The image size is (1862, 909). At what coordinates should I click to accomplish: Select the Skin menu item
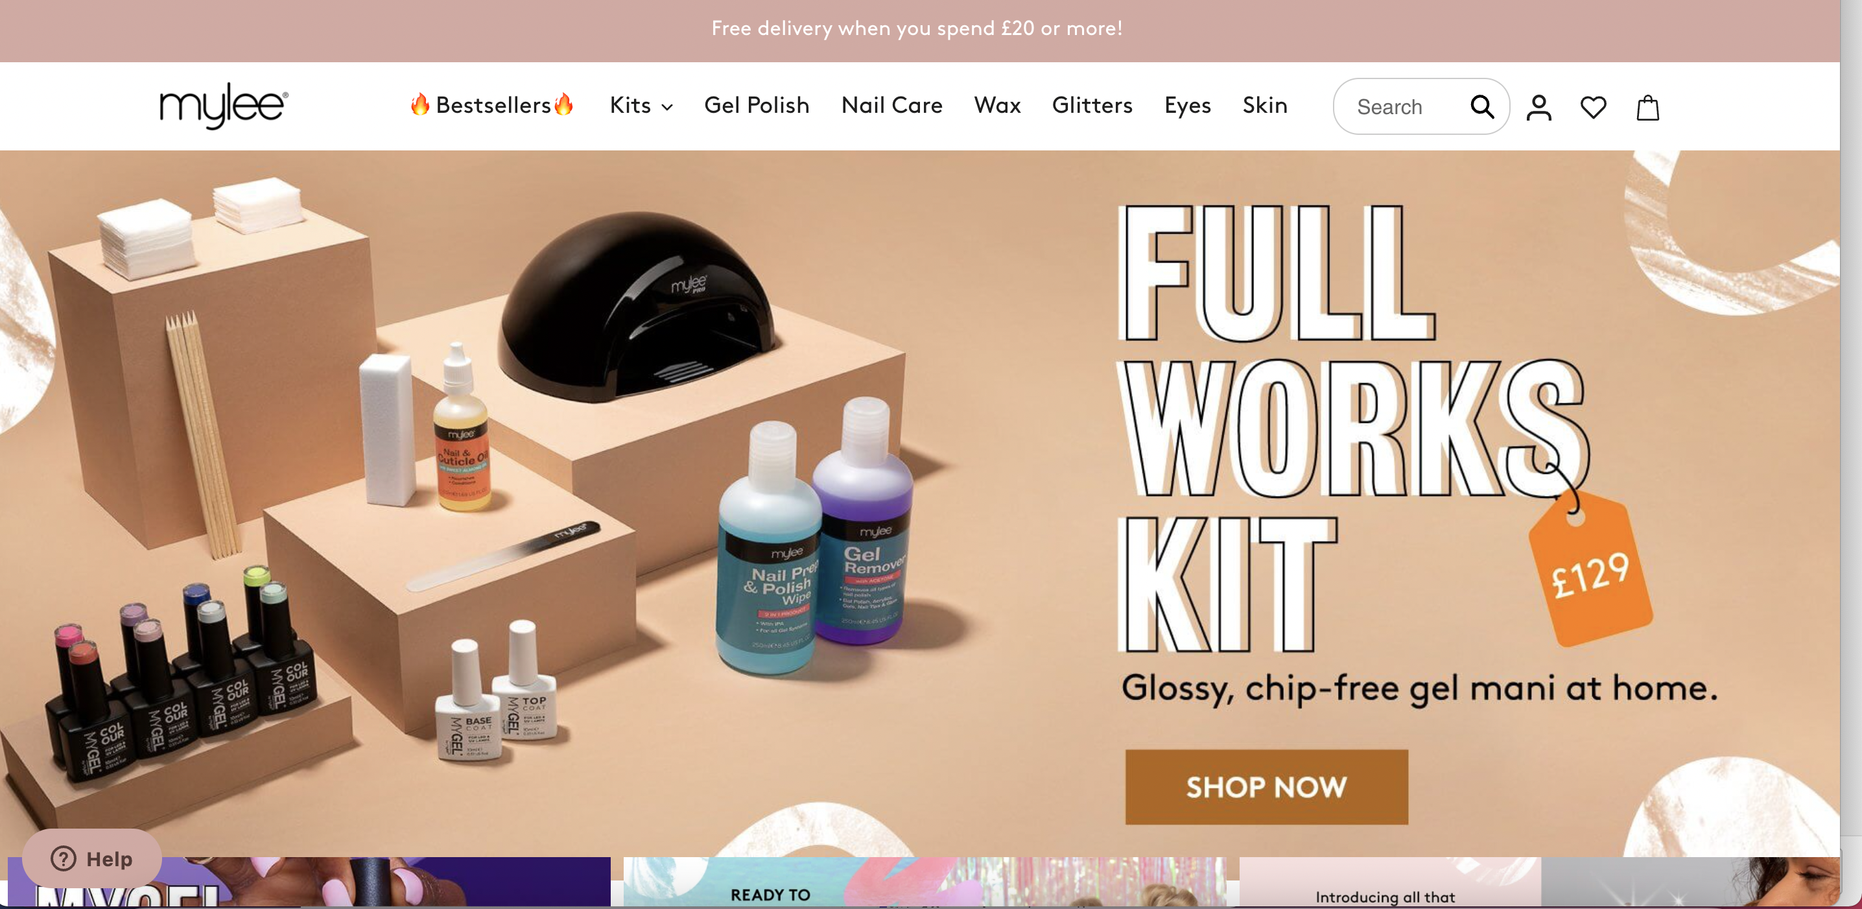[1265, 105]
